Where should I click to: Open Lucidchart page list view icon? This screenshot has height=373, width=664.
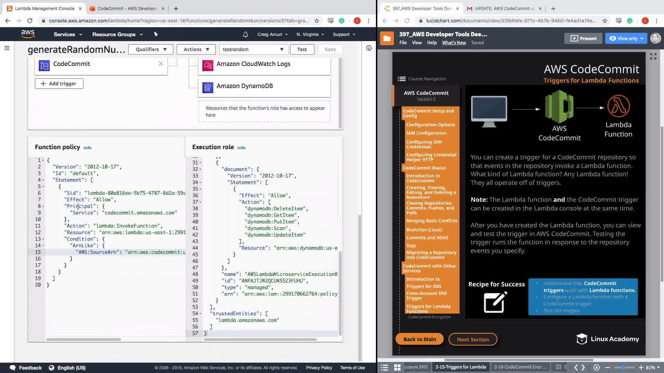pyautogui.click(x=385, y=367)
